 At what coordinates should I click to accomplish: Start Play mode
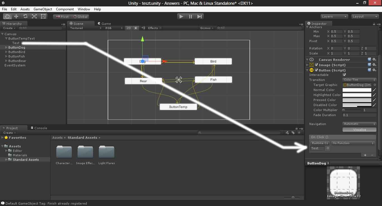tap(181, 16)
